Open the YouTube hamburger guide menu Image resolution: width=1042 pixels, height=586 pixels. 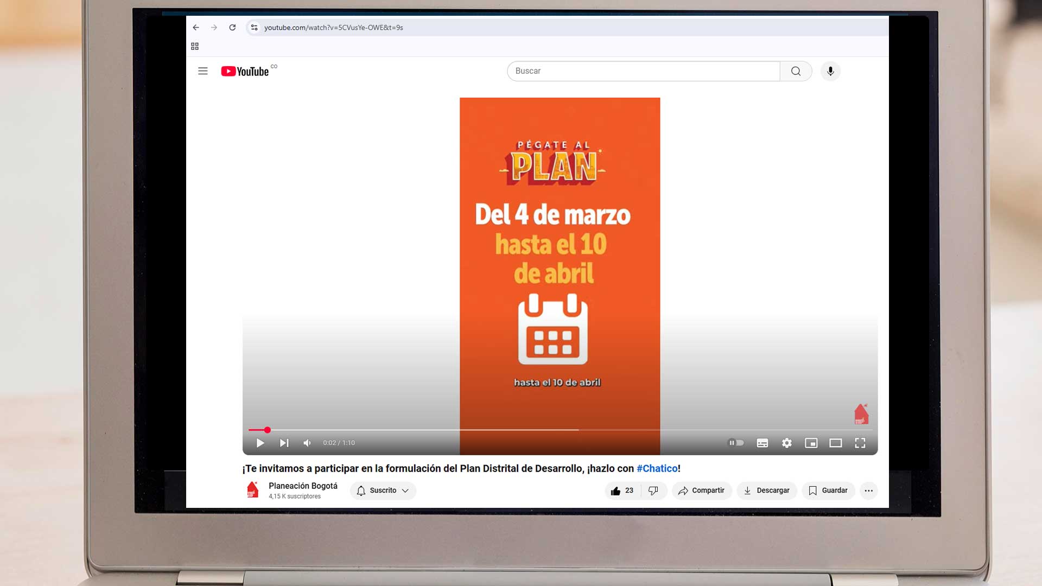point(203,71)
